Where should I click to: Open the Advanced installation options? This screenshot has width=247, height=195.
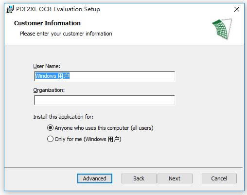95,178
